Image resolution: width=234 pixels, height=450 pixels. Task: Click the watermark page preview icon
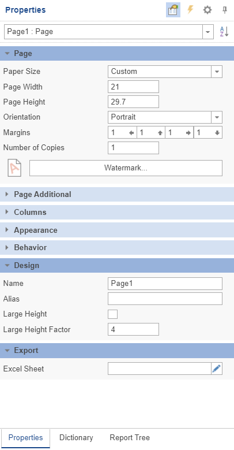pos(14,168)
